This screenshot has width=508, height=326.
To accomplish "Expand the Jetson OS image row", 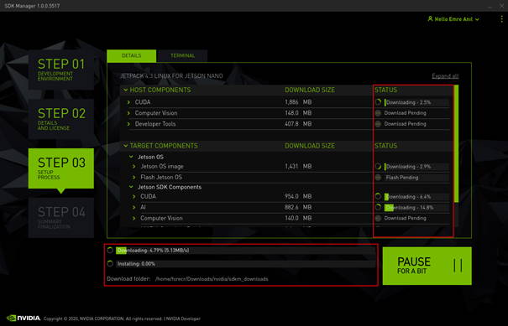I will pyautogui.click(x=134, y=167).
